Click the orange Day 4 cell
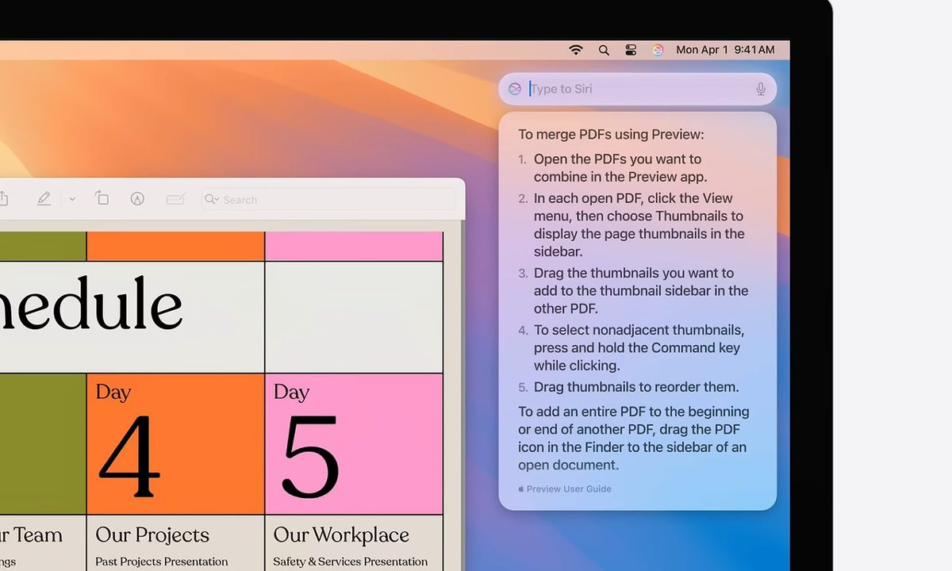The height and width of the screenshot is (571, 952). 175,444
